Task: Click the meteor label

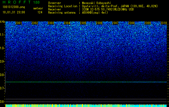Action: coord(38,8)
